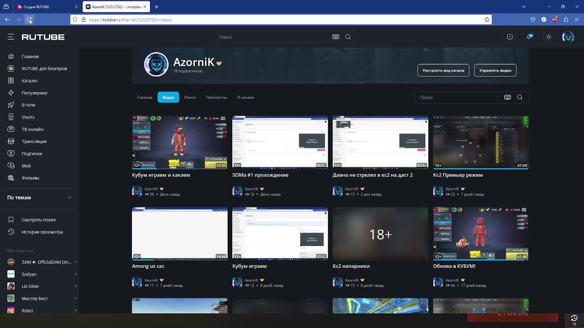This screenshot has width=584, height=328.
Task: Open the hamburger menu next to RUTUBE logo
Action: [11, 37]
